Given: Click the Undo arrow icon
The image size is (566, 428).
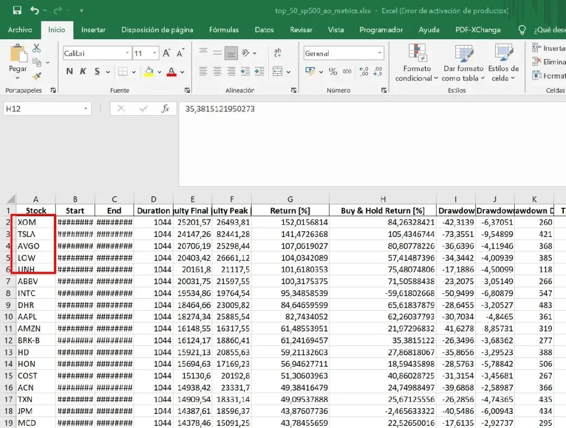Looking at the screenshot, I should (35, 10).
